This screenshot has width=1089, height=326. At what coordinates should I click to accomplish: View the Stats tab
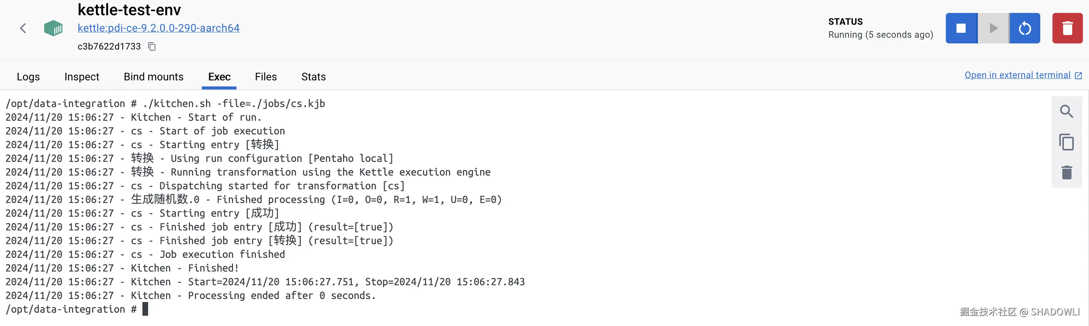313,77
